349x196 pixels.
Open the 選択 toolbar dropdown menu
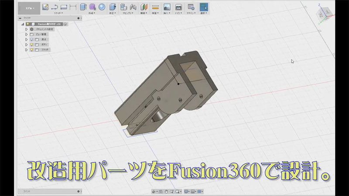(204, 13)
